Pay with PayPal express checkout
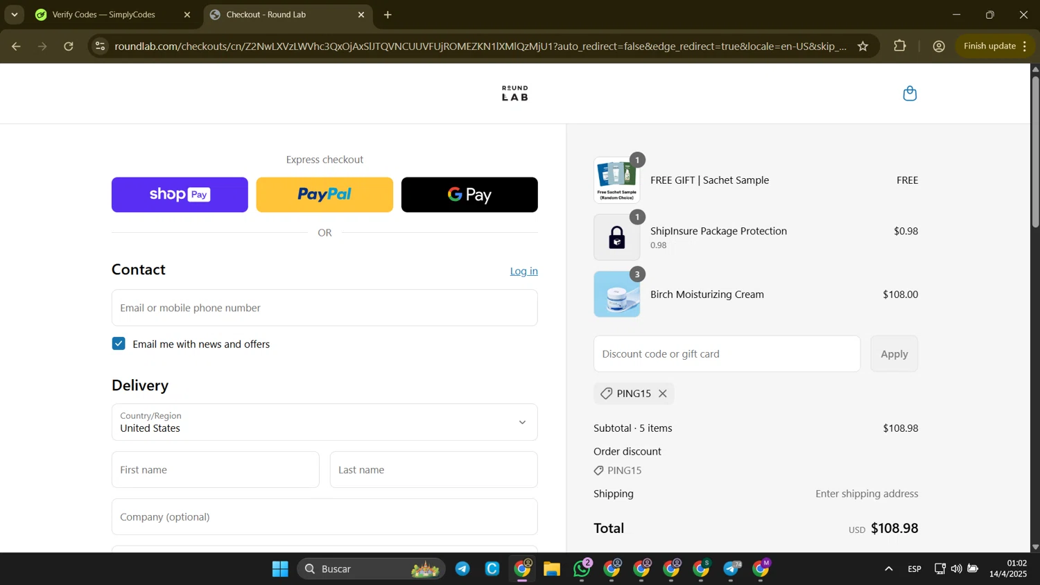The height and width of the screenshot is (585, 1040). click(x=324, y=195)
